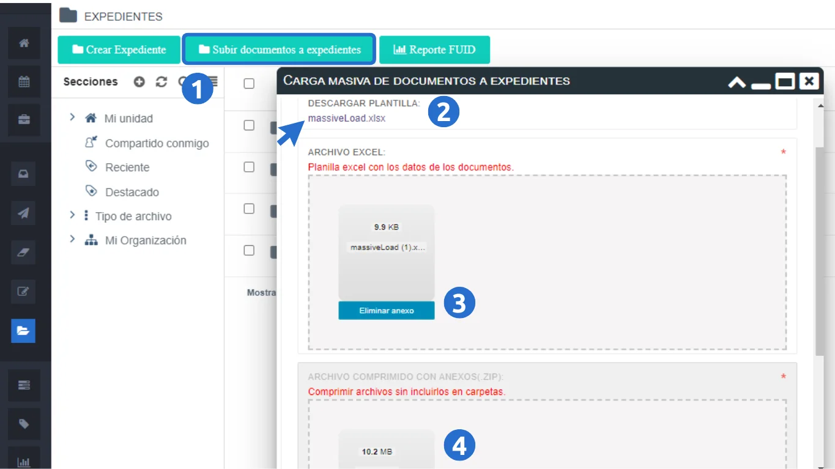This screenshot has width=835, height=469.
Task: Open the server stack icon in sidebar
Action: click(24, 385)
